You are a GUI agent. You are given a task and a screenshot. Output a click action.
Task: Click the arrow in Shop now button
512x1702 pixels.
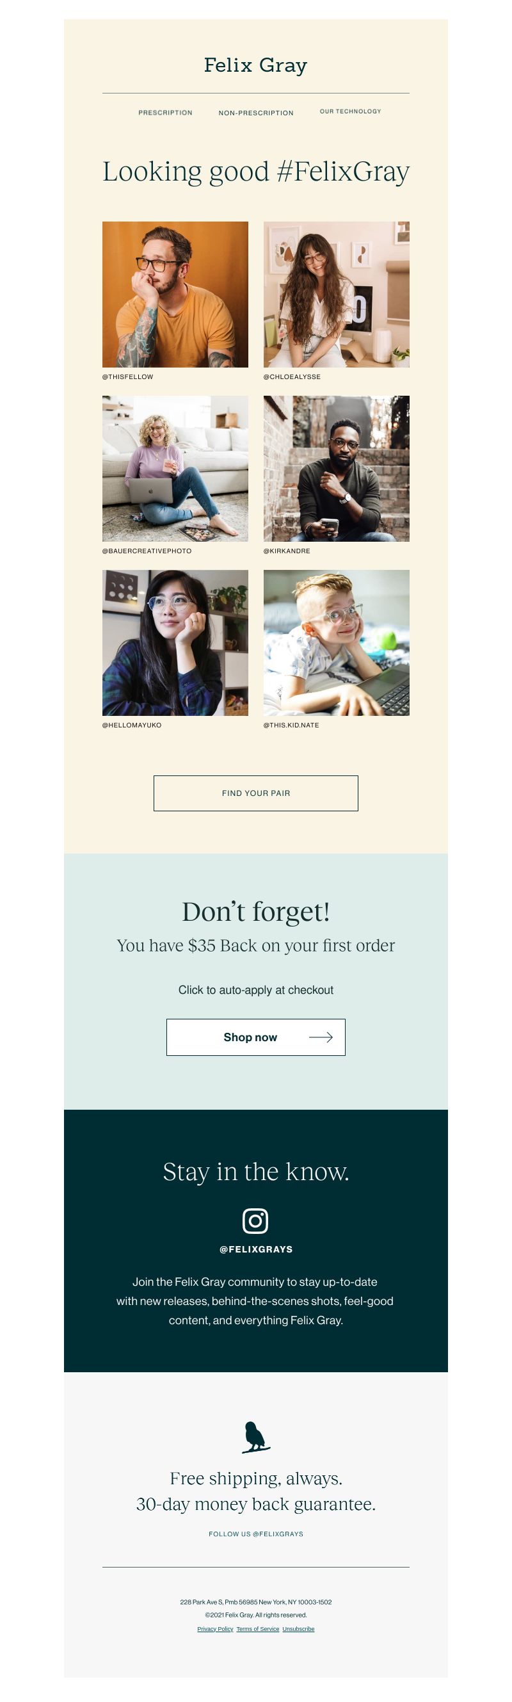(x=321, y=1037)
